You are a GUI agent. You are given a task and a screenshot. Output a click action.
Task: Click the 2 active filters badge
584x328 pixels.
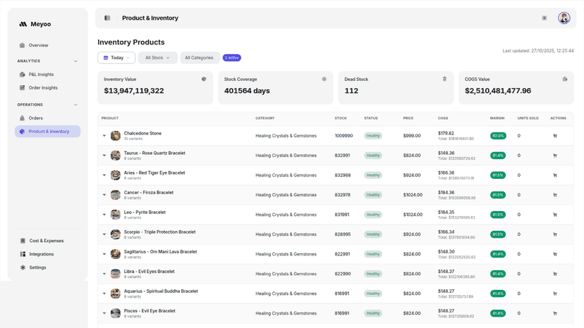(x=231, y=58)
